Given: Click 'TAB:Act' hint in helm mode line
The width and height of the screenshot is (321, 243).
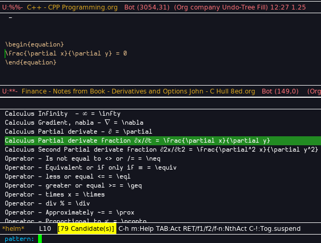Looking at the screenshot, I should click(168, 229).
